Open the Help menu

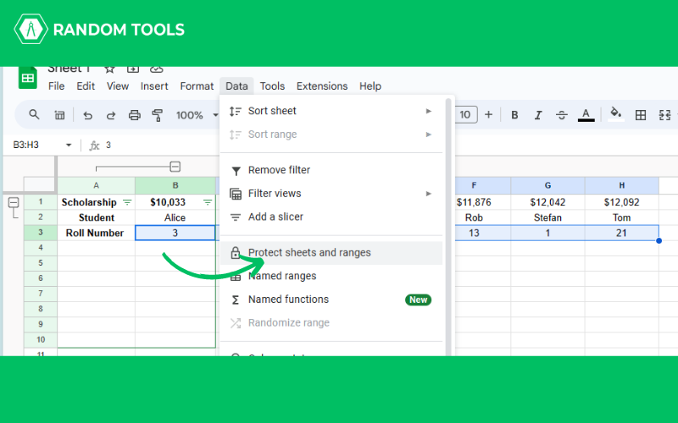[x=370, y=86]
